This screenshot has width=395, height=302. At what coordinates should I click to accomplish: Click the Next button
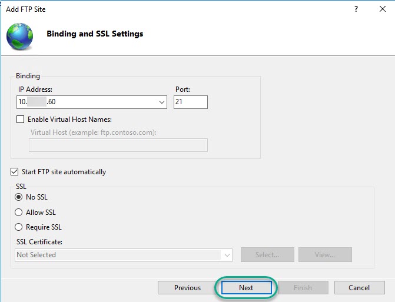247,288
